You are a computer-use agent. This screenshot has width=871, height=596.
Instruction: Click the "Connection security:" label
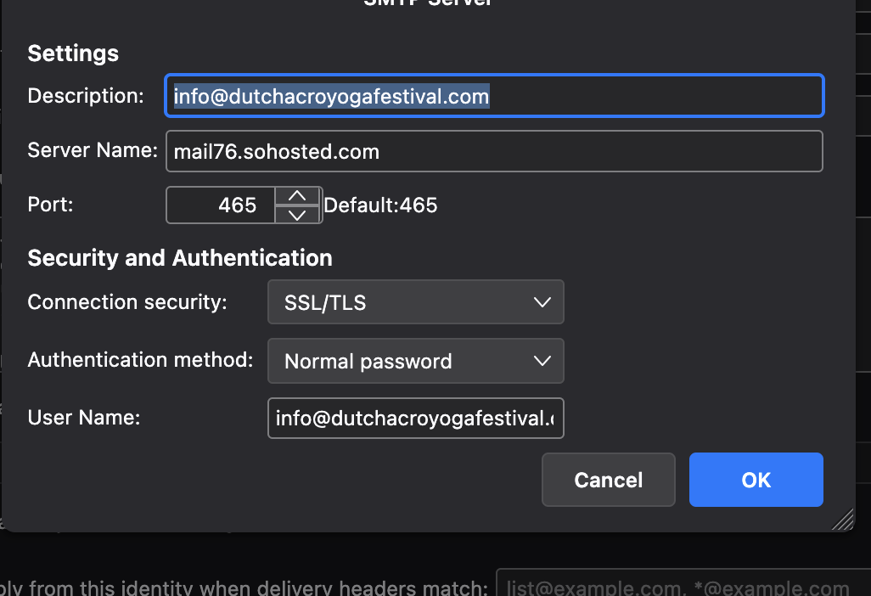[127, 302]
